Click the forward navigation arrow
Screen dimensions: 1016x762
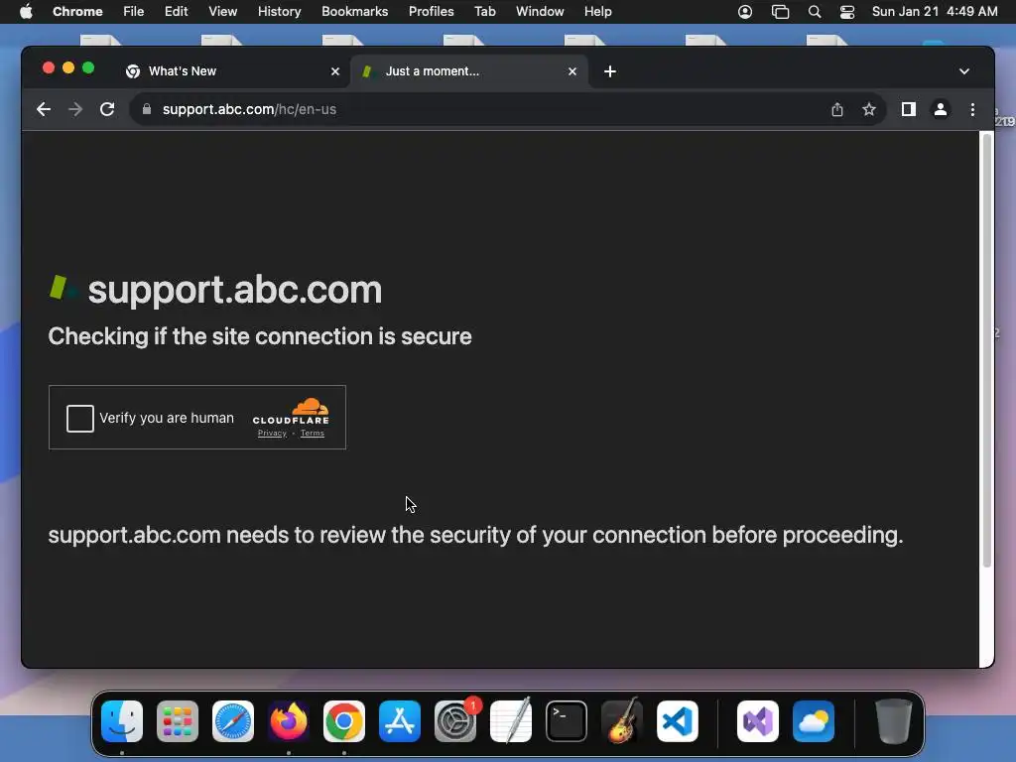75,109
